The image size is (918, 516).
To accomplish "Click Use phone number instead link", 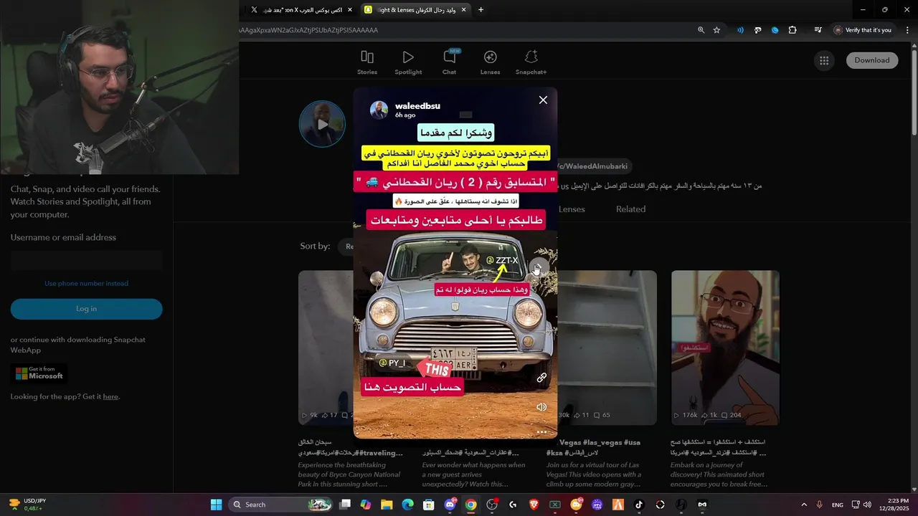I will point(86,283).
